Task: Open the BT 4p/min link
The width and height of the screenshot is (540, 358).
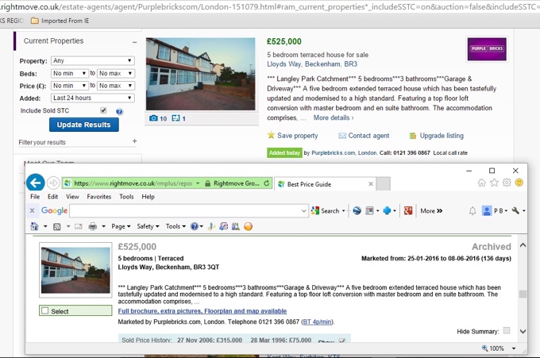Action: coord(317,321)
